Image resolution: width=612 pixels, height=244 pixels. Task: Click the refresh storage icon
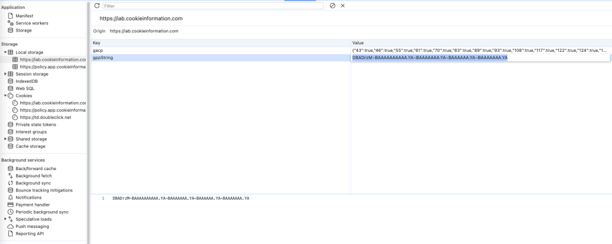[x=97, y=5]
